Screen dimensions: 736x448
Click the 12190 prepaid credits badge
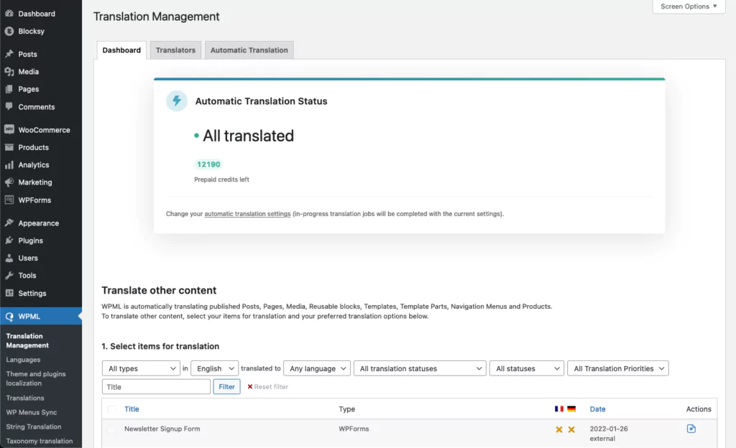(208, 164)
